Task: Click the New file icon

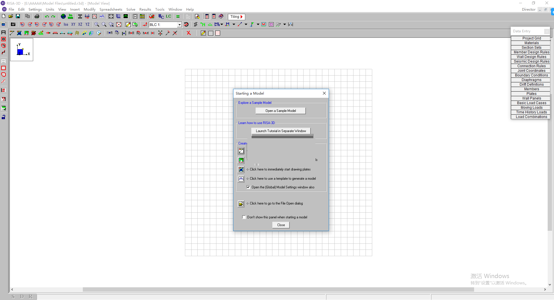Action: pyautogui.click(x=4, y=16)
